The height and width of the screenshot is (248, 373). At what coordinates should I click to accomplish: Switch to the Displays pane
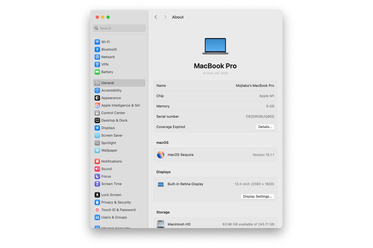pyautogui.click(x=108, y=128)
